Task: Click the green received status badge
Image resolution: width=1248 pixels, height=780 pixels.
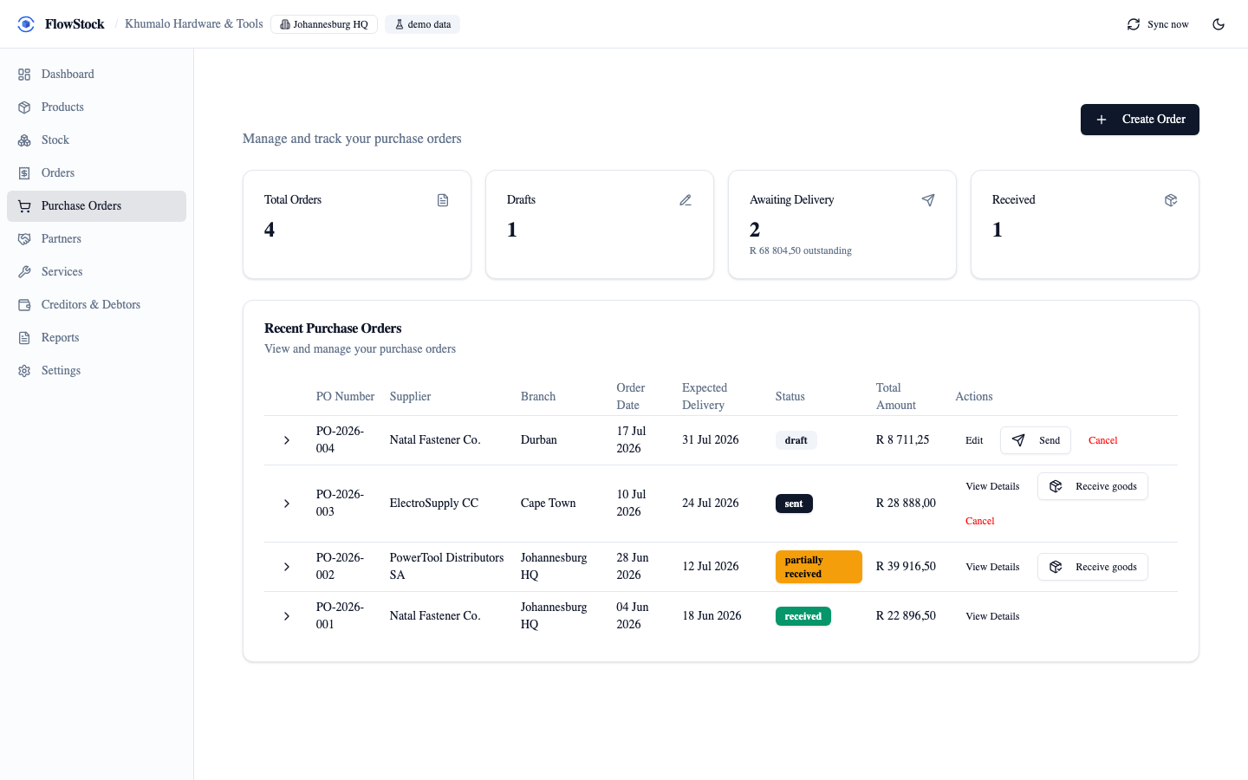Action: (x=803, y=616)
